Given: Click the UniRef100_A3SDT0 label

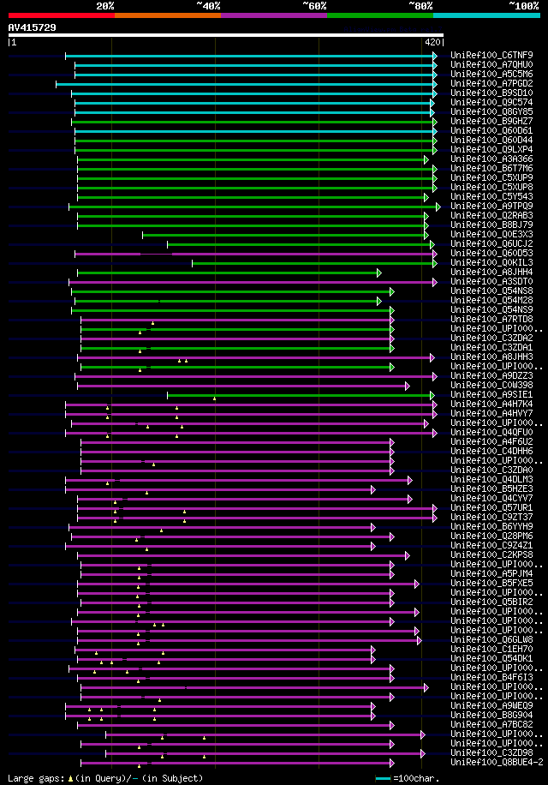Looking at the screenshot, I should [x=492, y=281].
